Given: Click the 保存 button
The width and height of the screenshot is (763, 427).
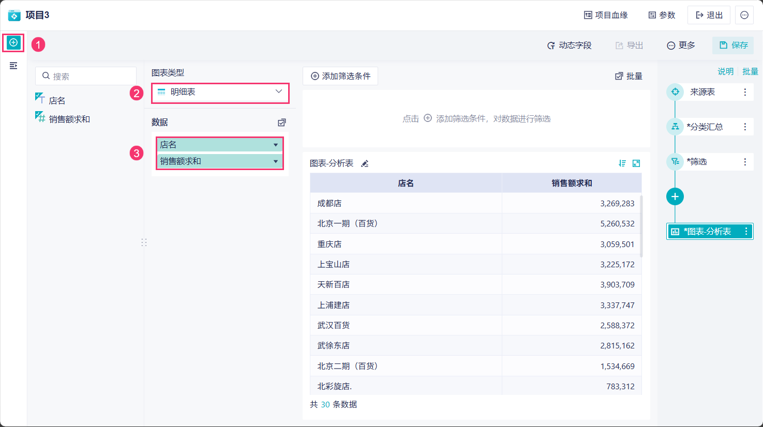Looking at the screenshot, I should click(x=733, y=45).
